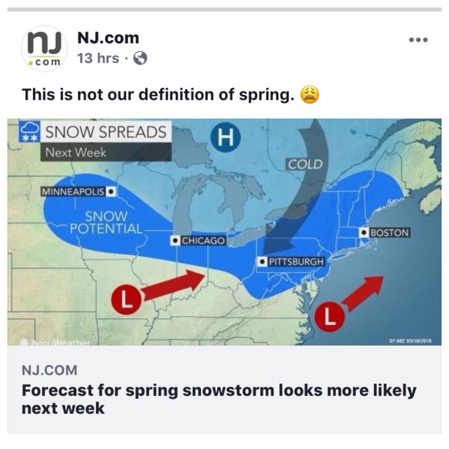Click the globe public-audience icon

pyautogui.click(x=140, y=58)
